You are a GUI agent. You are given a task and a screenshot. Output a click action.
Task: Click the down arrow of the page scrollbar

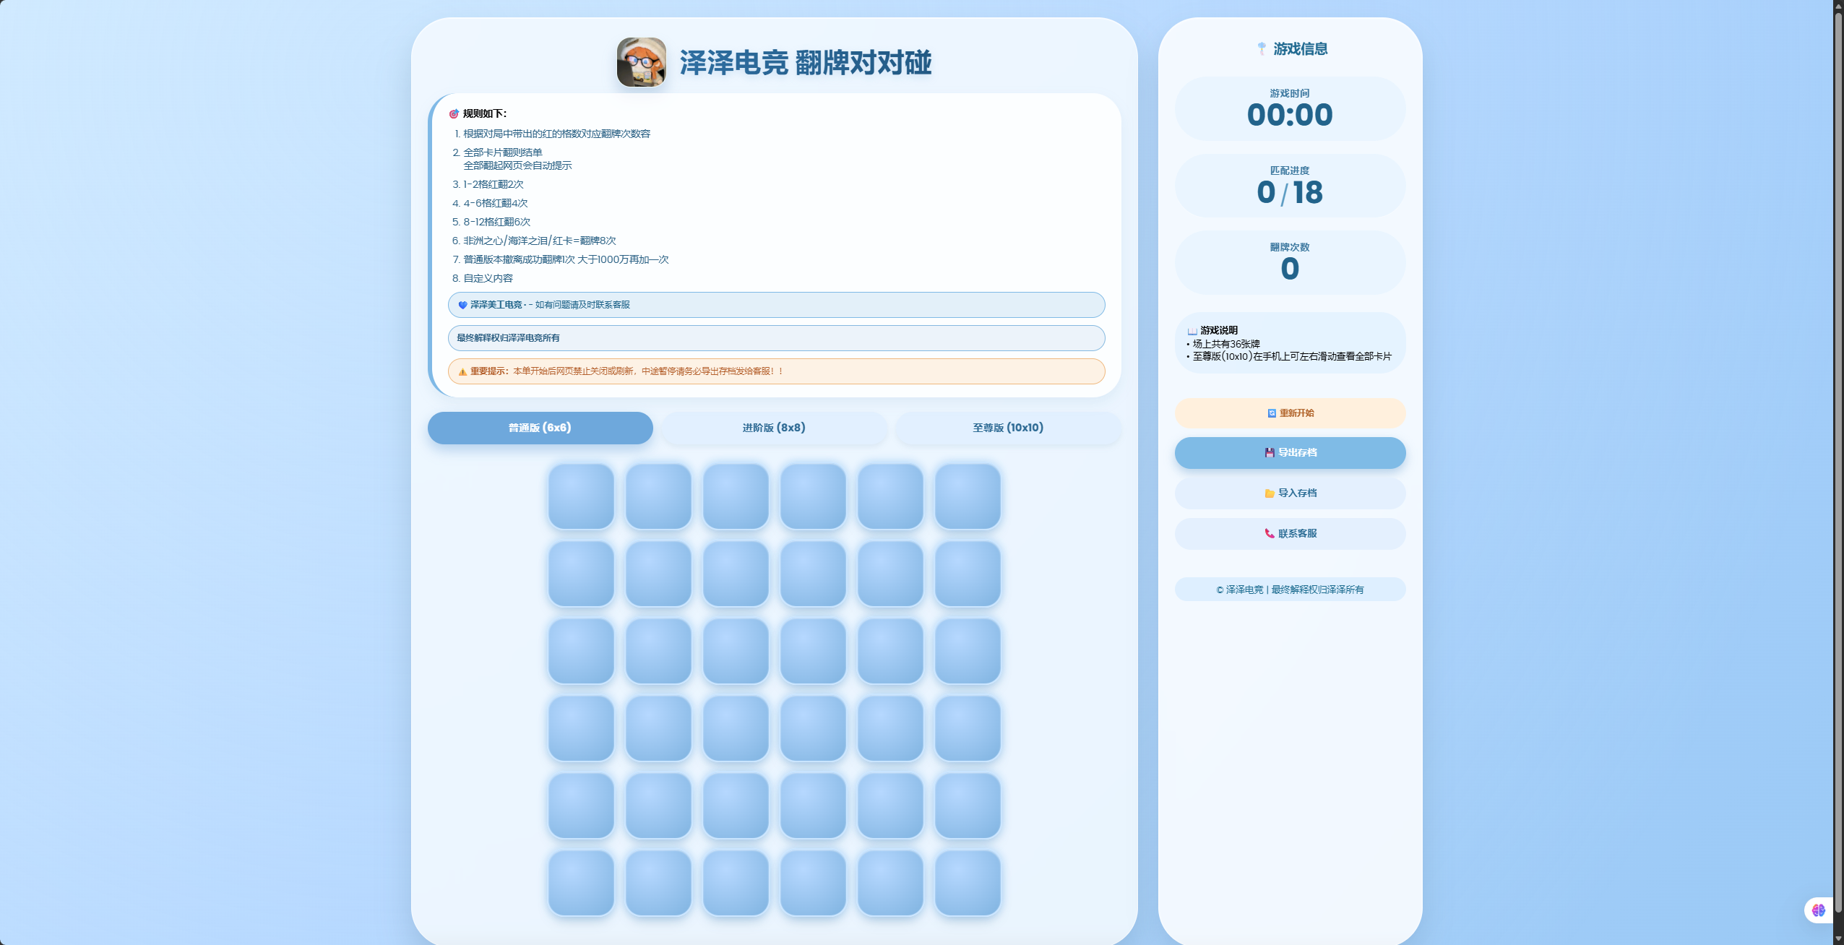click(1838, 939)
